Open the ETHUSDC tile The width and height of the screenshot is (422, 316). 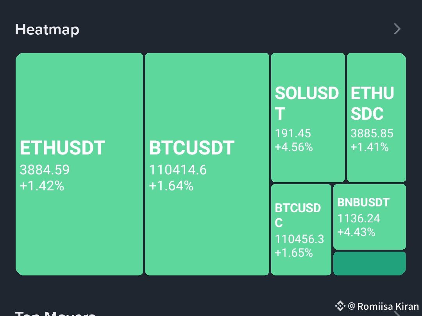(x=376, y=117)
